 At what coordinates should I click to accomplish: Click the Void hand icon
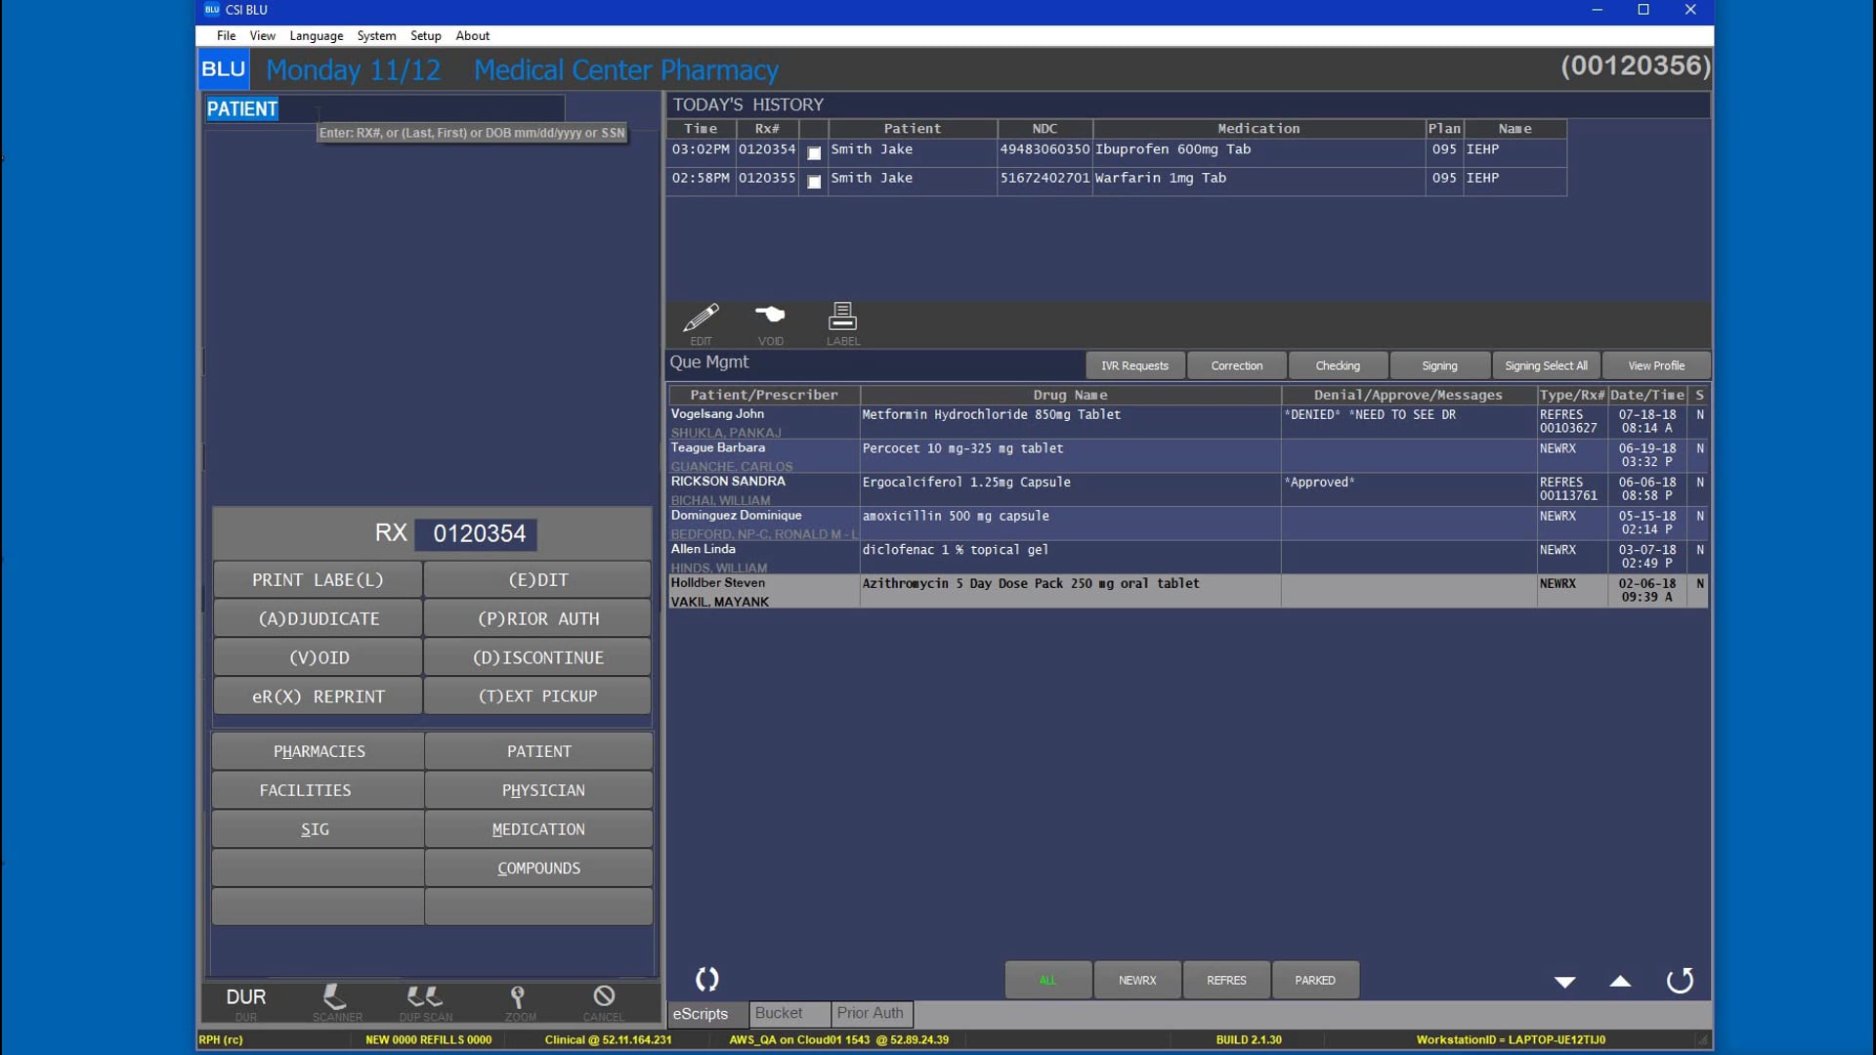tap(770, 316)
